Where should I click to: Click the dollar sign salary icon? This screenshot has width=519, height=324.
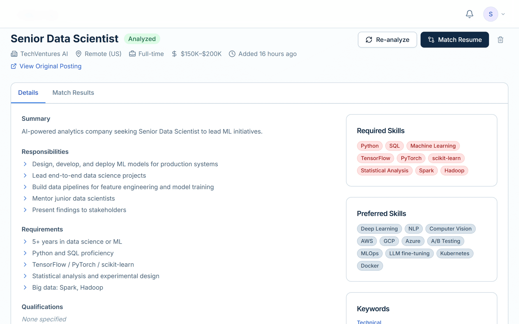(x=174, y=54)
